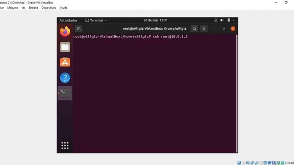The width and height of the screenshot is (294, 165).
Task: Open the Entrada menu in VirtualBox
Action: (x=34, y=8)
